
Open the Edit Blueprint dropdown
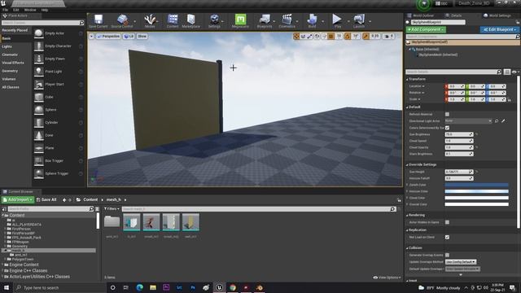click(499, 29)
